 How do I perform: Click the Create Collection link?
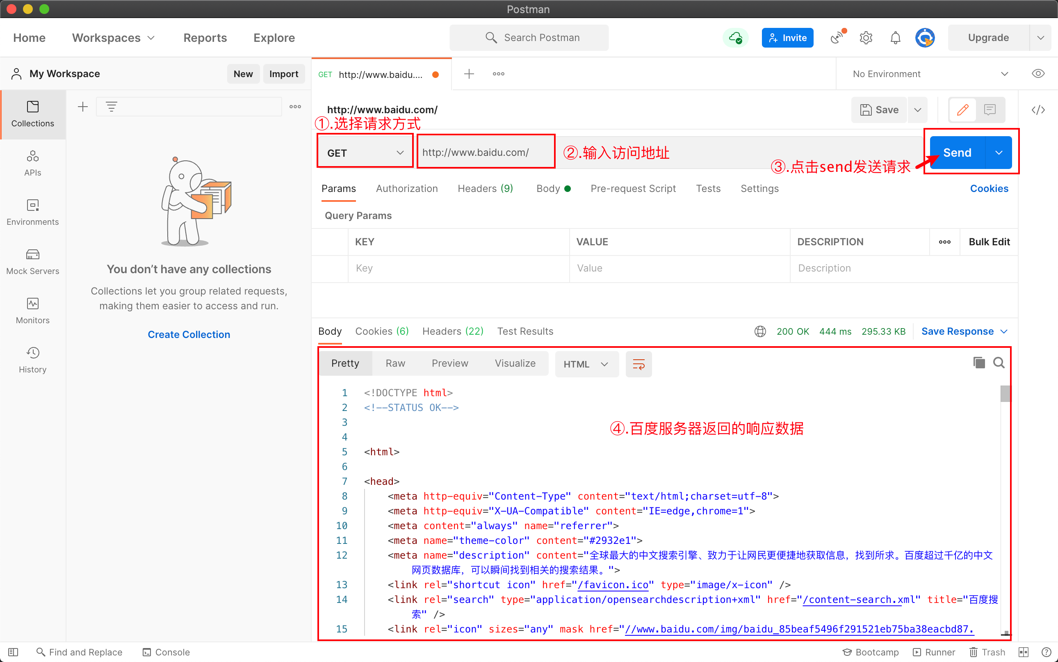[189, 335]
